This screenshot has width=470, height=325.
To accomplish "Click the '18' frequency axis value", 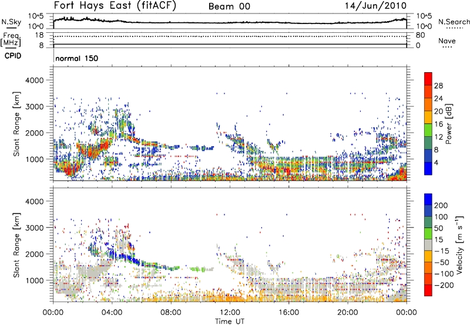I will [x=39, y=35].
